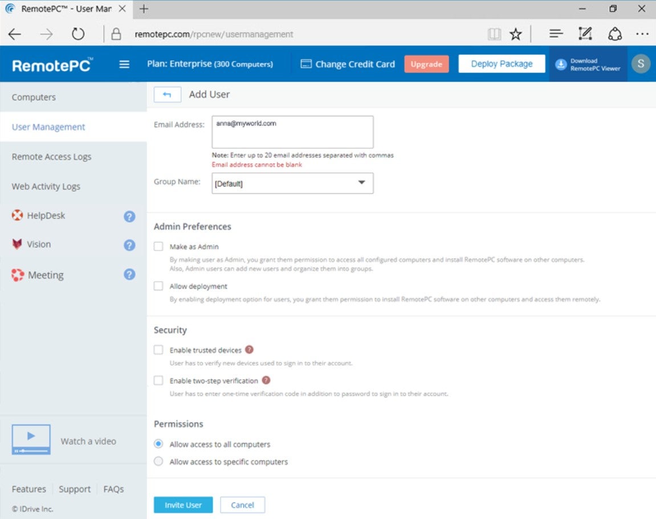Click the Invite User button
Viewport: 656px width, 519px height.
(x=184, y=505)
